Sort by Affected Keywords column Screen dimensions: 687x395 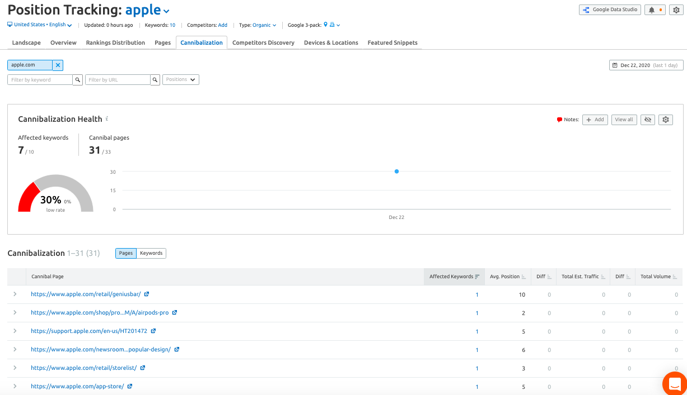(454, 277)
